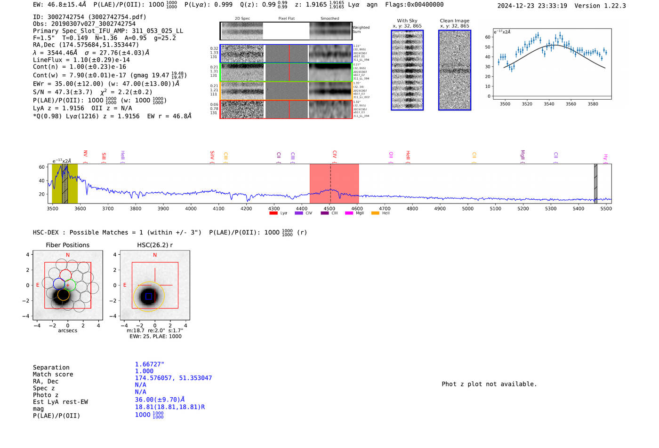Click the purple CIV legend swatch
Image resolution: width=659 pixels, height=448 pixels.
click(298, 213)
